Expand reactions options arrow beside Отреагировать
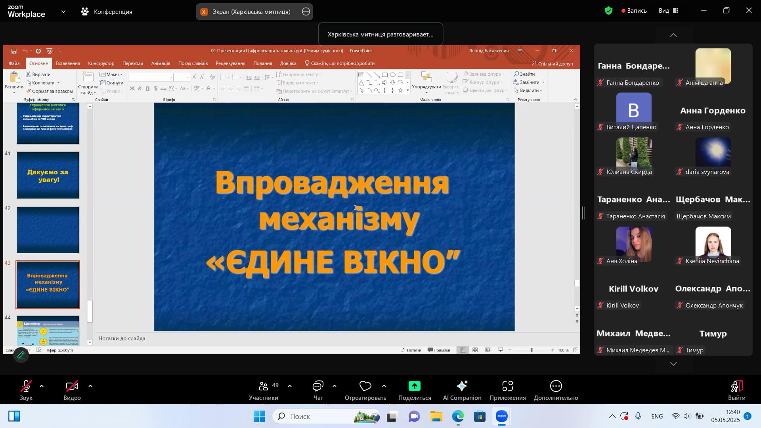Screen dimensions: 761x428 point(384,386)
